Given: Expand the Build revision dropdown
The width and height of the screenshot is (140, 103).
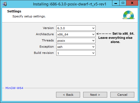Looking at the screenshot, I should click(x=76, y=53).
